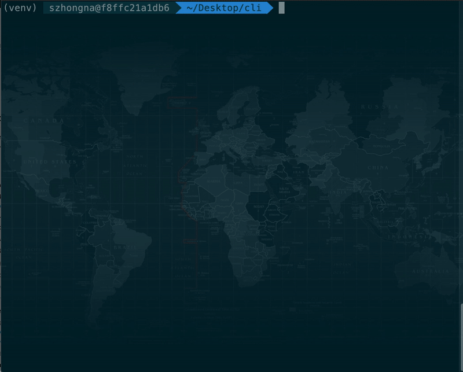Screen dimensions: 463x372
Task: Click the IRAN label on the map
Action: click(x=299, y=172)
